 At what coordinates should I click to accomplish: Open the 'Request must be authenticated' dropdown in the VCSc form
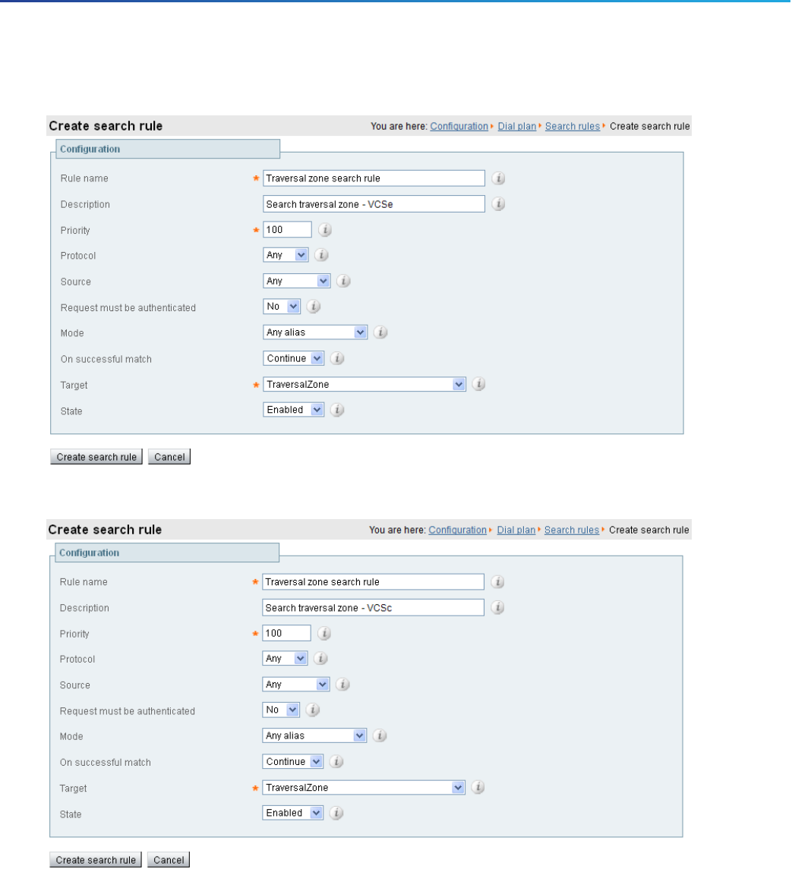[x=281, y=710]
